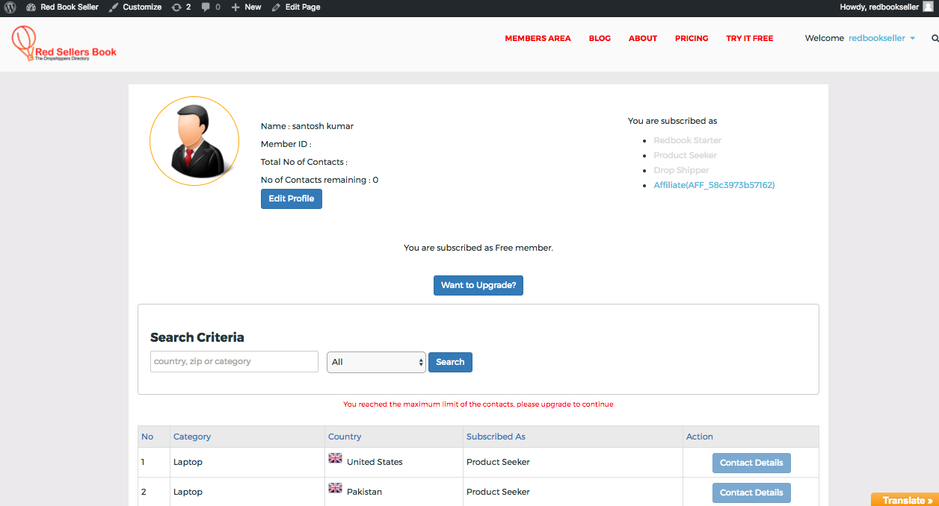Go to the PRICING page
Viewport: 939px width, 506px height.
pyautogui.click(x=692, y=38)
